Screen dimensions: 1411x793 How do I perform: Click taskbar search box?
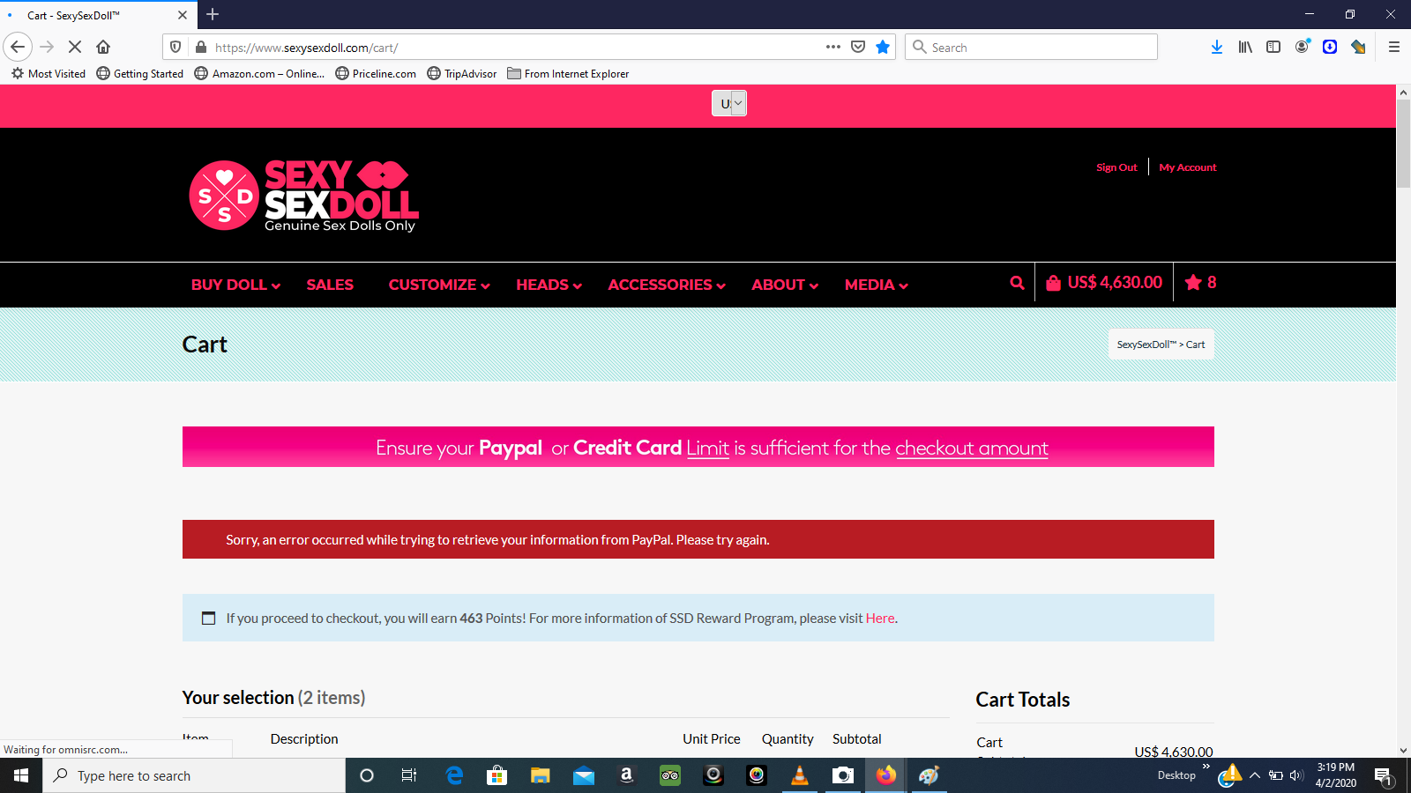pos(194,775)
